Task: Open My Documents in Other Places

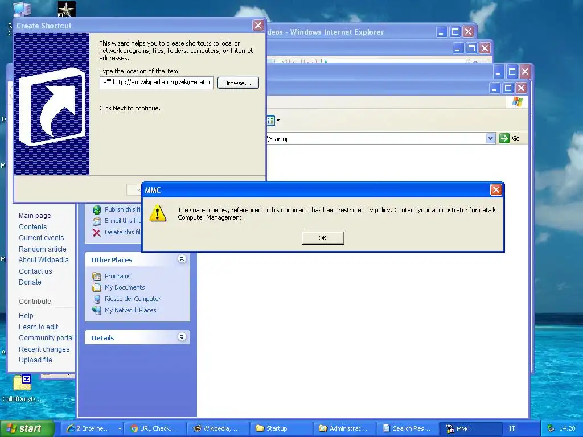Action: tap(125, 287)
